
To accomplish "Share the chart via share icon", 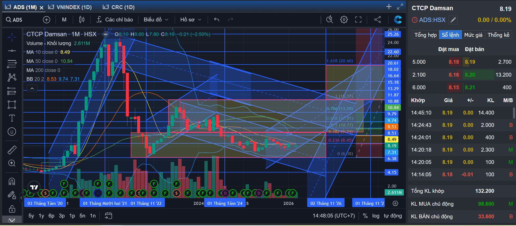I will point(378,19).
